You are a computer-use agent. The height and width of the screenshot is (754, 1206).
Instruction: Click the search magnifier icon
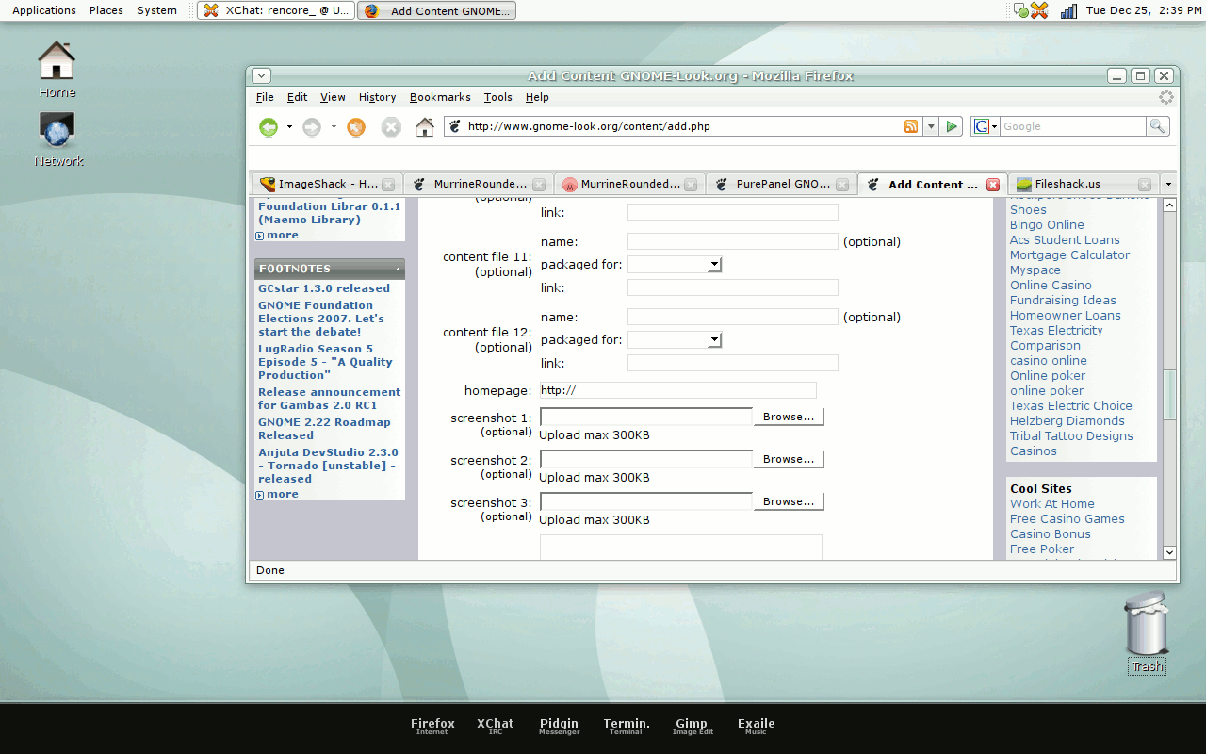click(1157, 126)
